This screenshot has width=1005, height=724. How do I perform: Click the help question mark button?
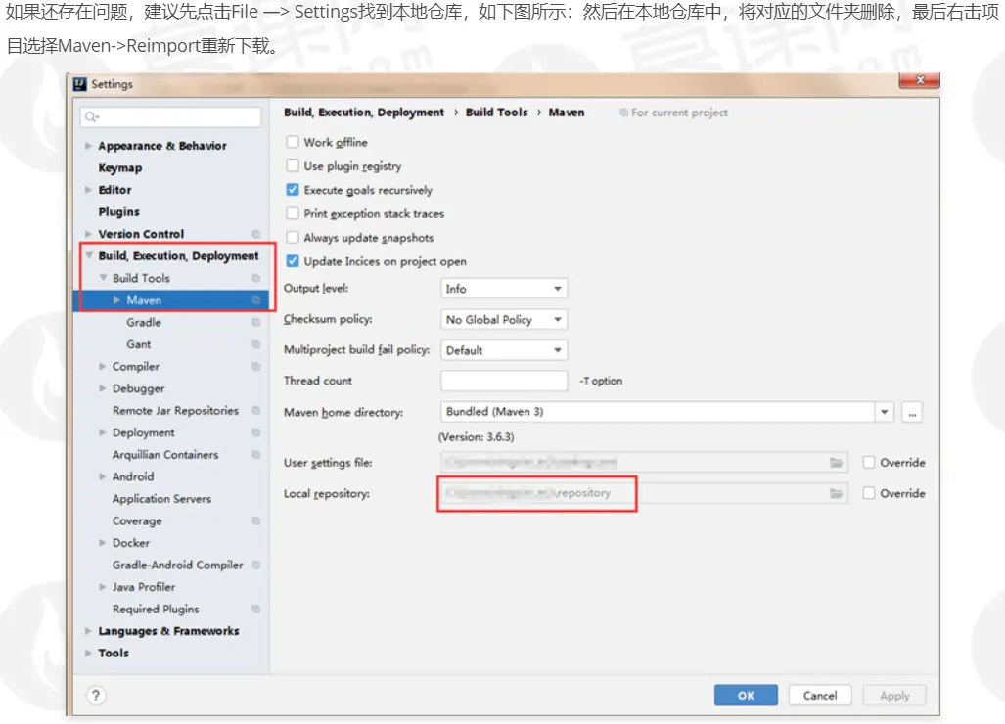pyautogui.click(x=96, y=696)
